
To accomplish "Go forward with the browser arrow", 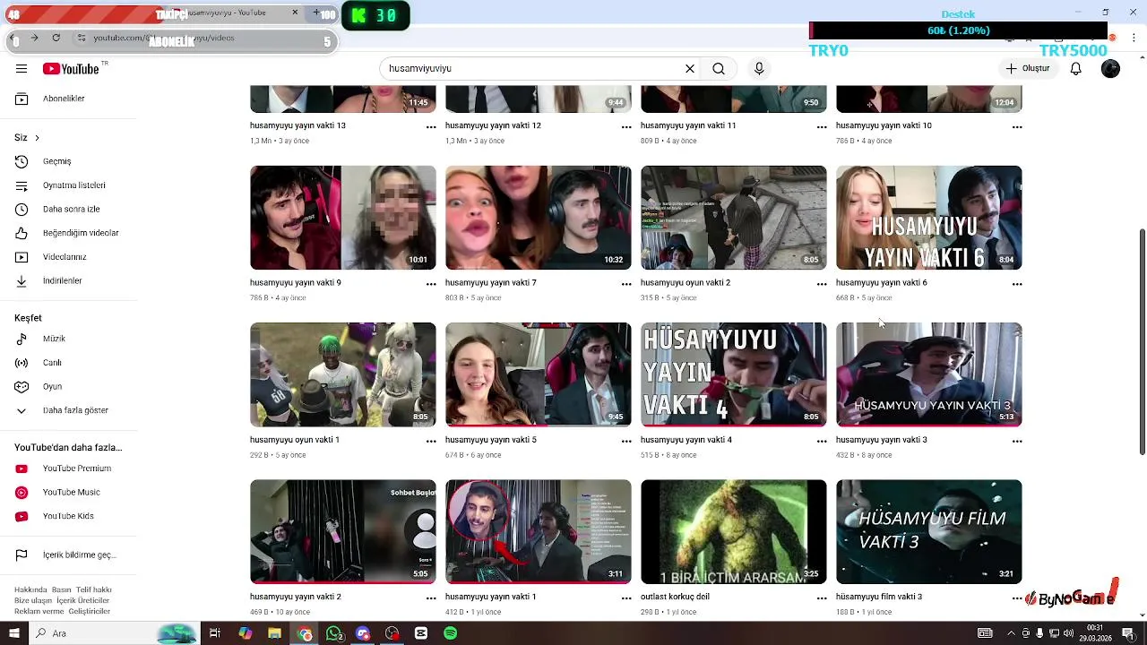I will point(35,38).
